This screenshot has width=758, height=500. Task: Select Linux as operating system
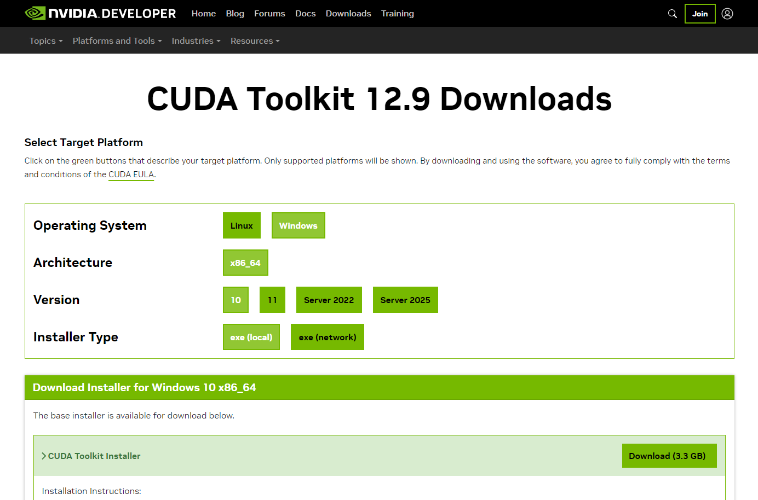[x=242, y=225]
